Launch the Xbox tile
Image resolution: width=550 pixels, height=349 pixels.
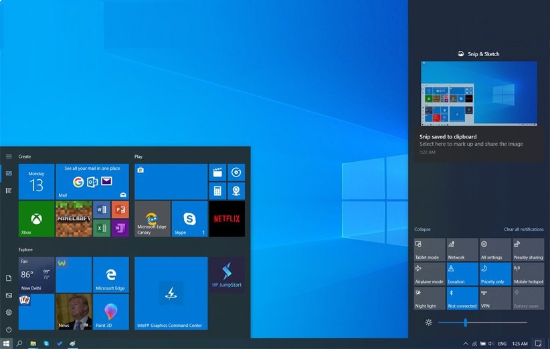37,219
